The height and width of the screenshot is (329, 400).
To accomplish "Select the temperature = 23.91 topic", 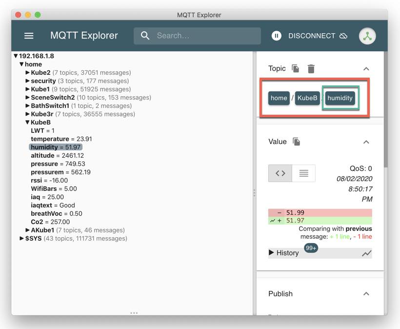I will (61, 139).
